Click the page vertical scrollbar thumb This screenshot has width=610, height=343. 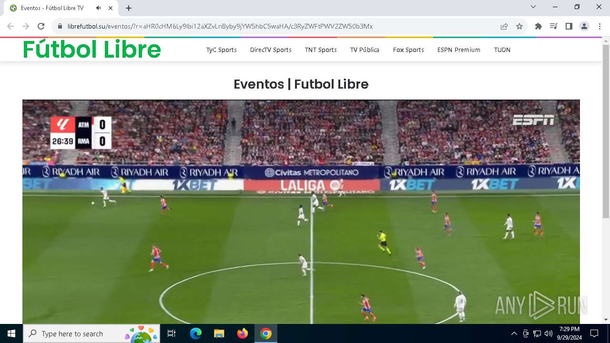tap(606, 131)
